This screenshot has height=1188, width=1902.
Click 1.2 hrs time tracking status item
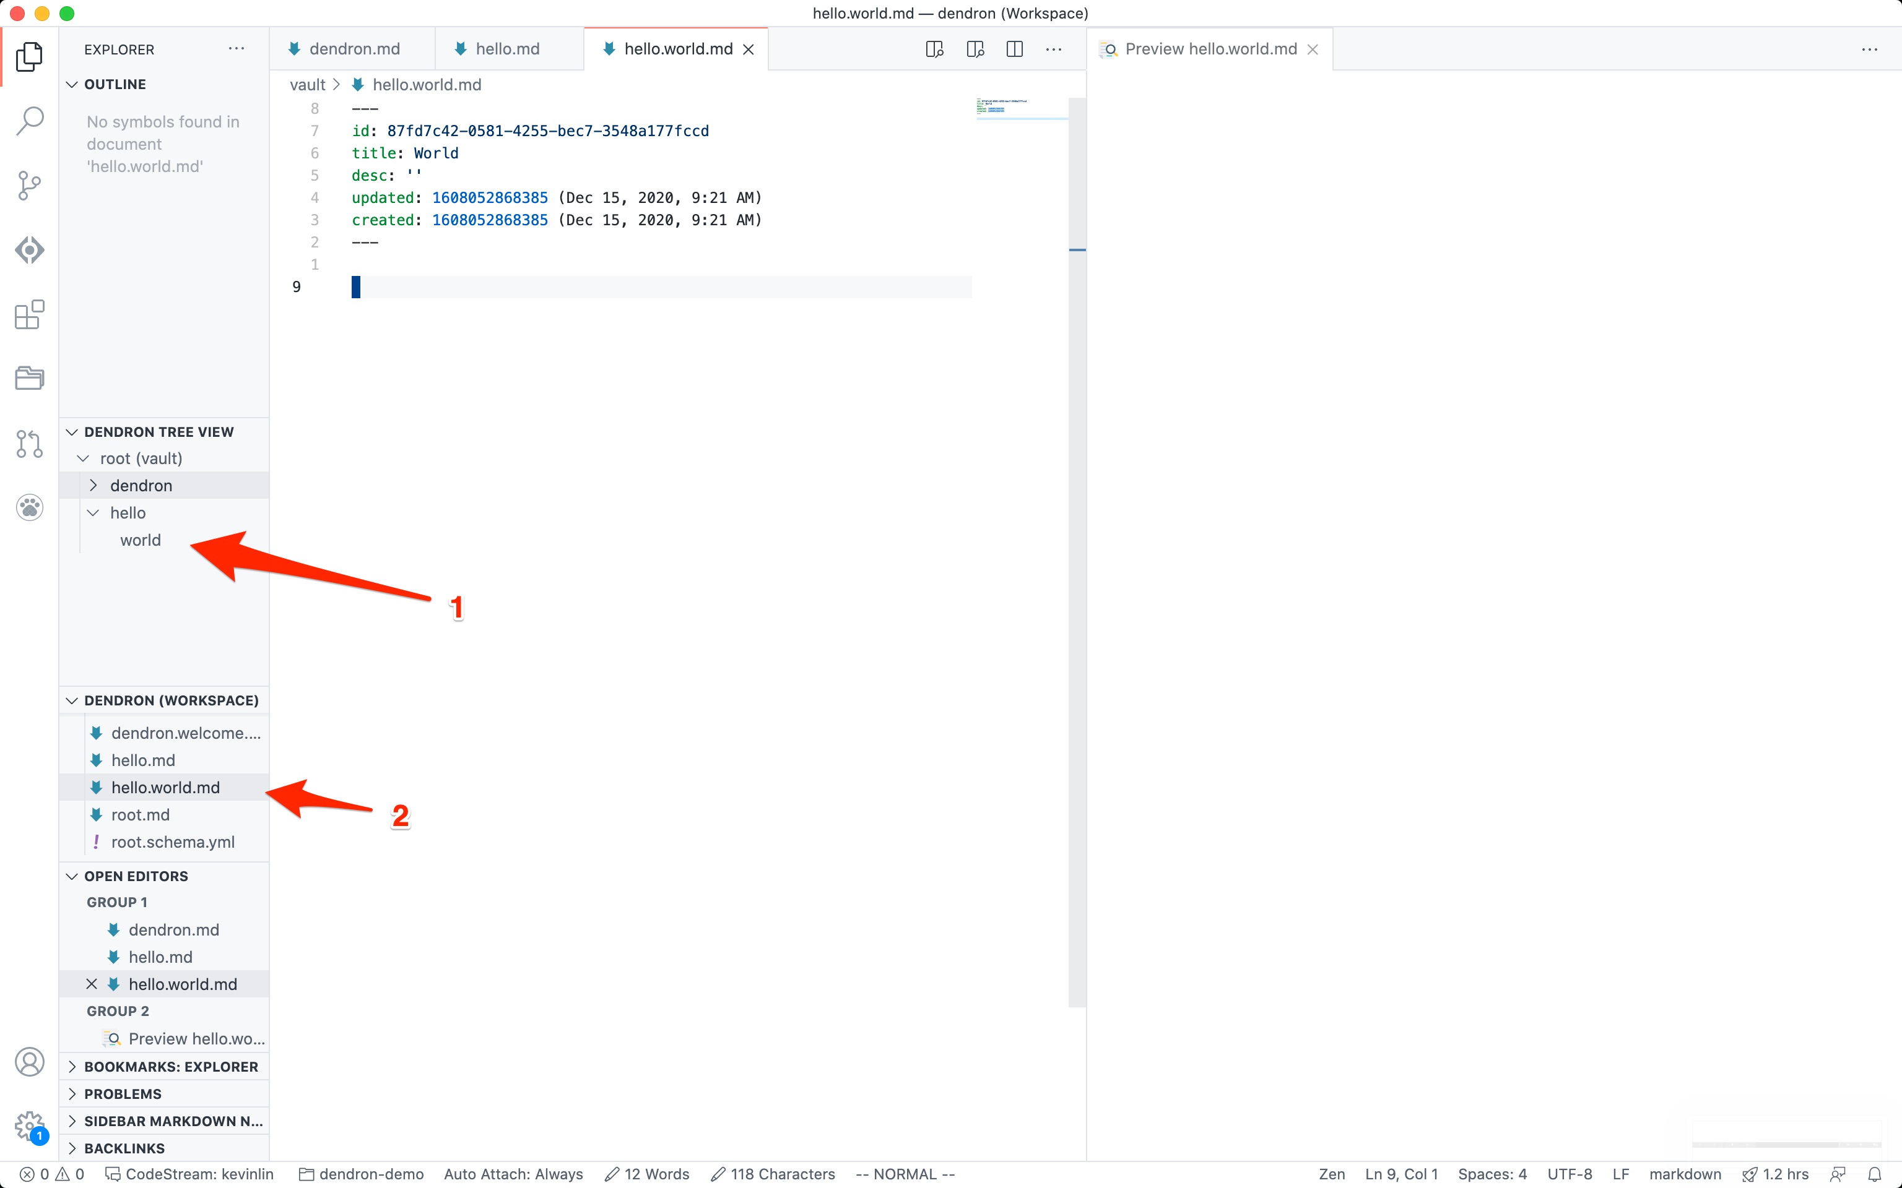click(x=1776, y=1174)
